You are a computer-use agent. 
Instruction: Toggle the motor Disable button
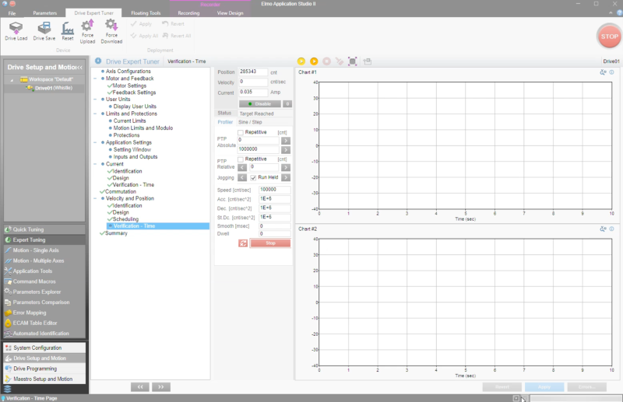(x=260, y=104)
